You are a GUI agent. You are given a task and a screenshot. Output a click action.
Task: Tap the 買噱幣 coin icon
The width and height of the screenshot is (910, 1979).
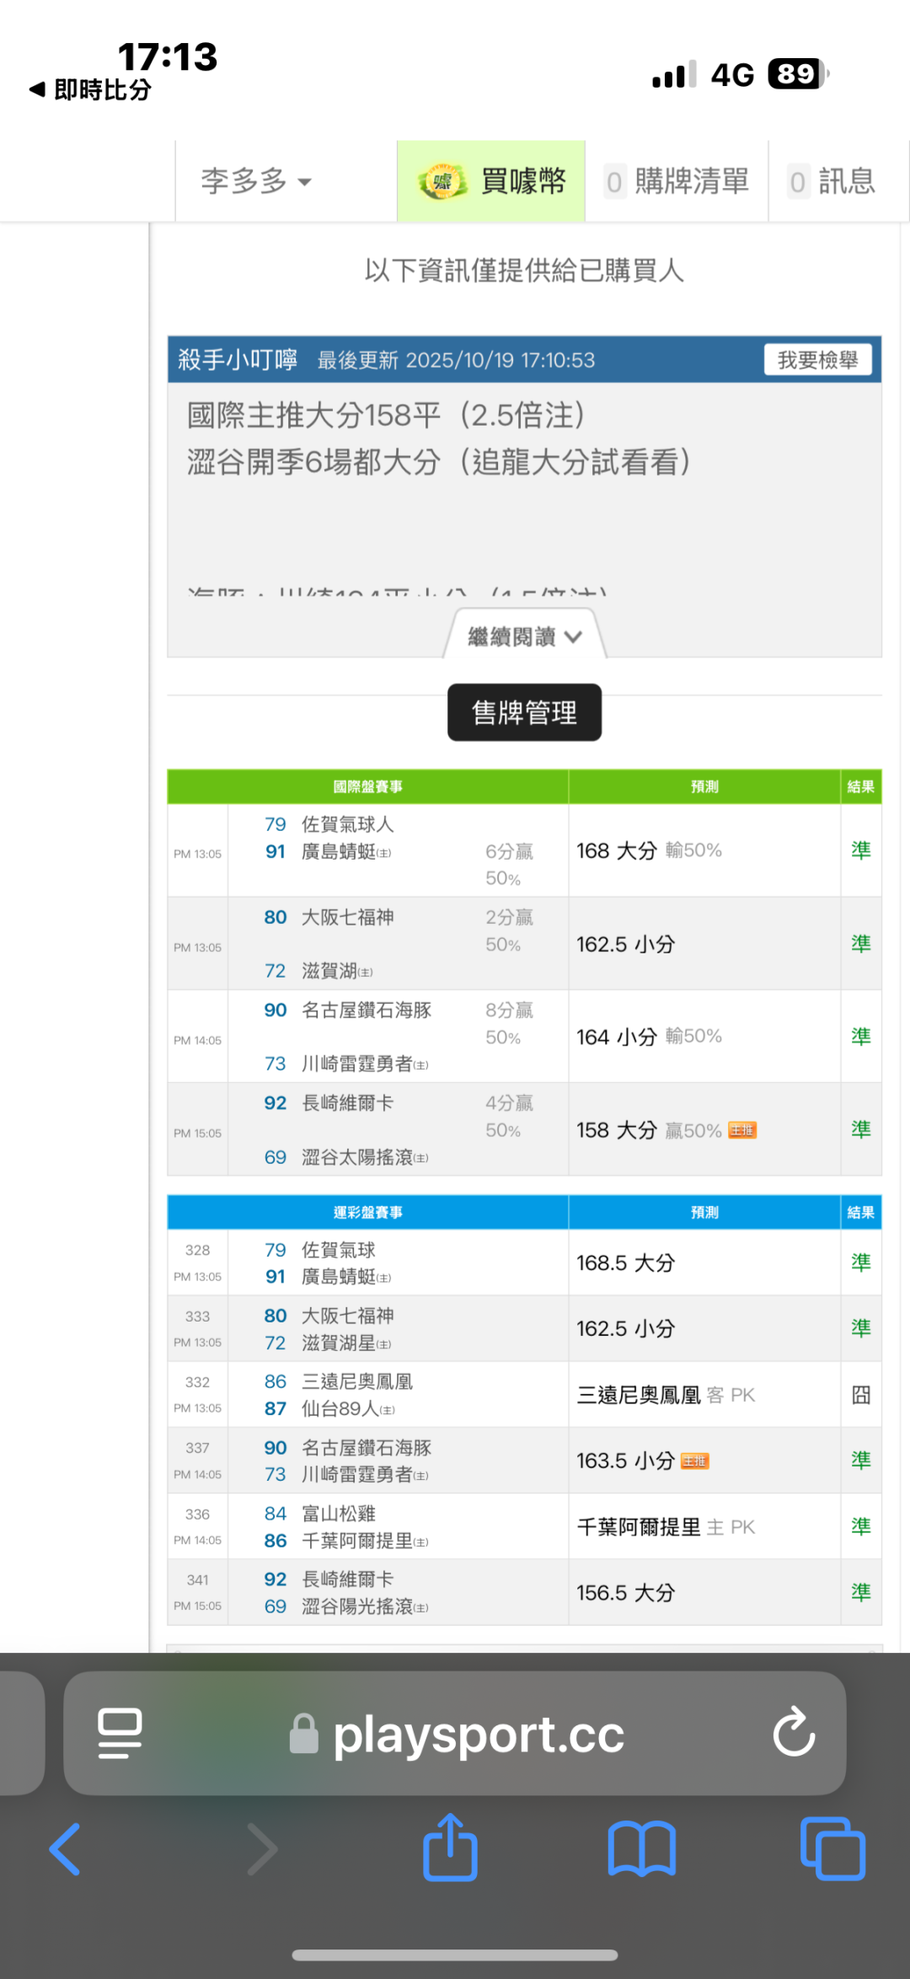click(442, 181)
